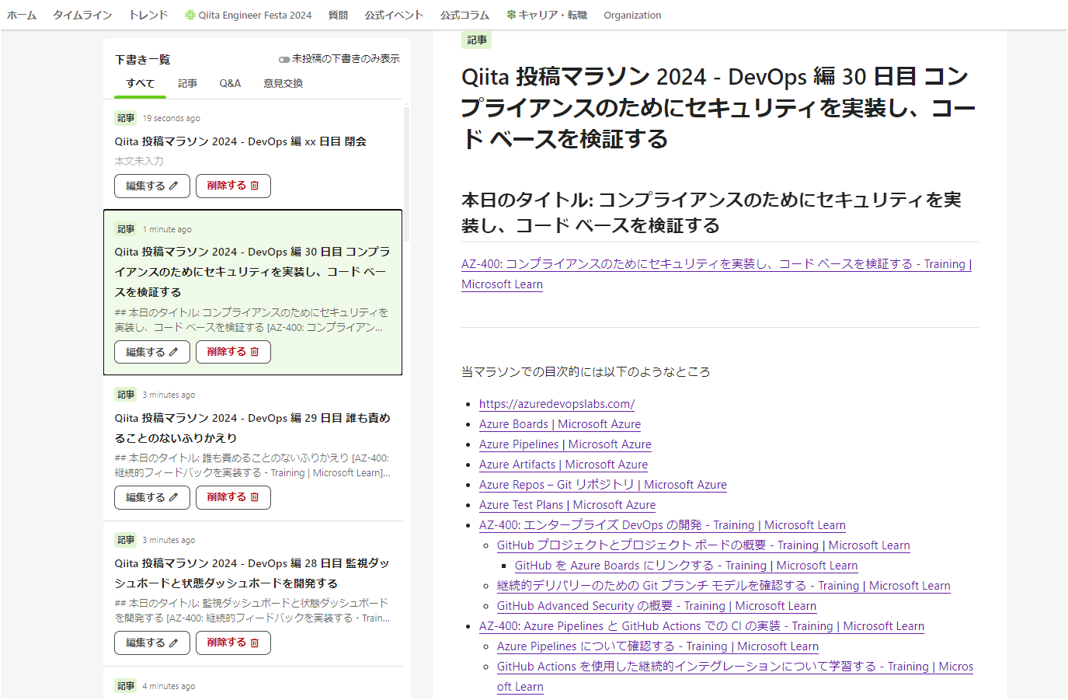Open the ホーム menu item
This screenshot has width=1068, height=700.
pos(22,15)
